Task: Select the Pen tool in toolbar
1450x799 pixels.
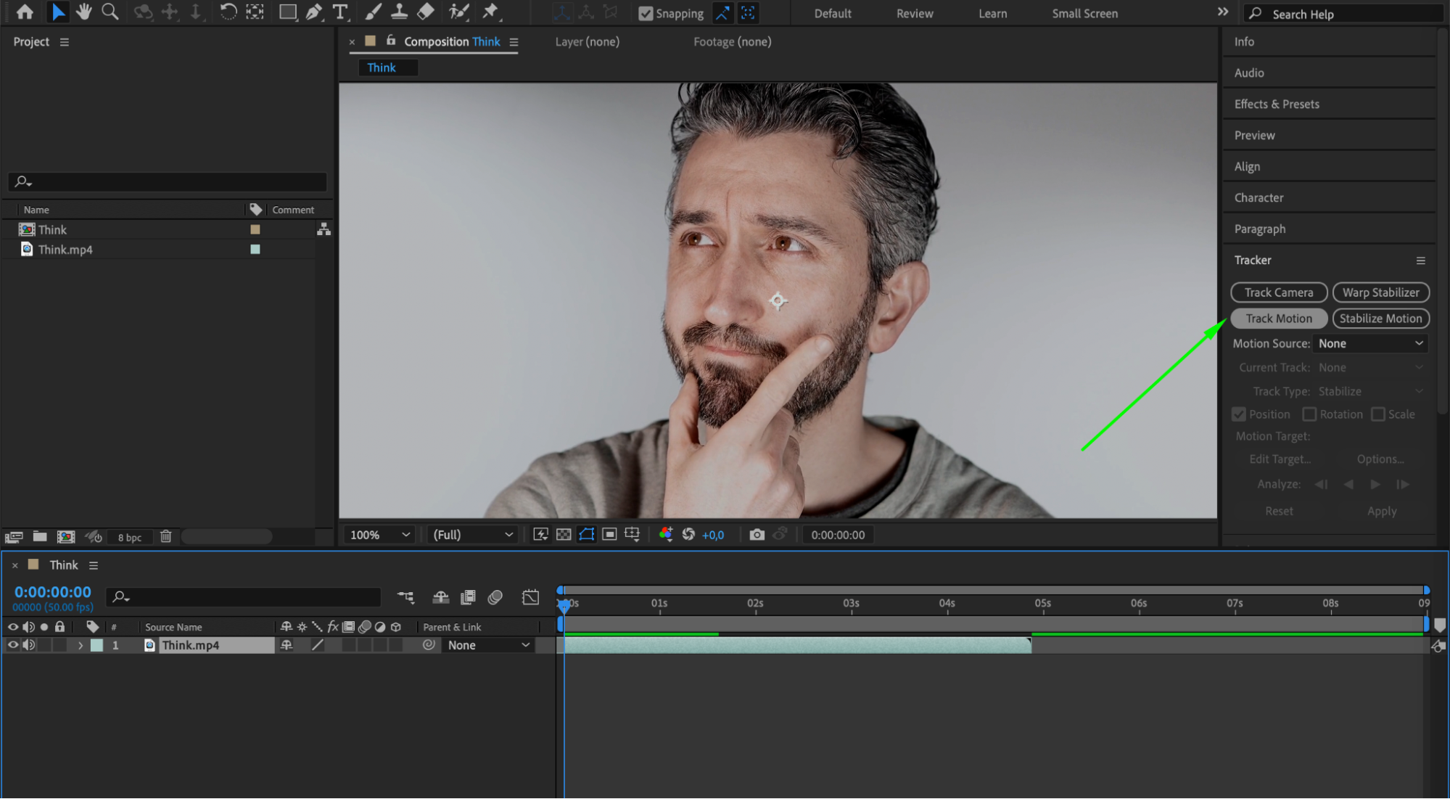Action: (314, 12)
